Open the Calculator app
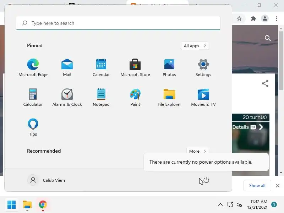Viewport: 284px width, 213px height. click(x=33, y=97)
